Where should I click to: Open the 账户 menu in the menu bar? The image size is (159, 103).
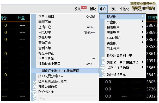pyautogui.click(x=103, y=9)
